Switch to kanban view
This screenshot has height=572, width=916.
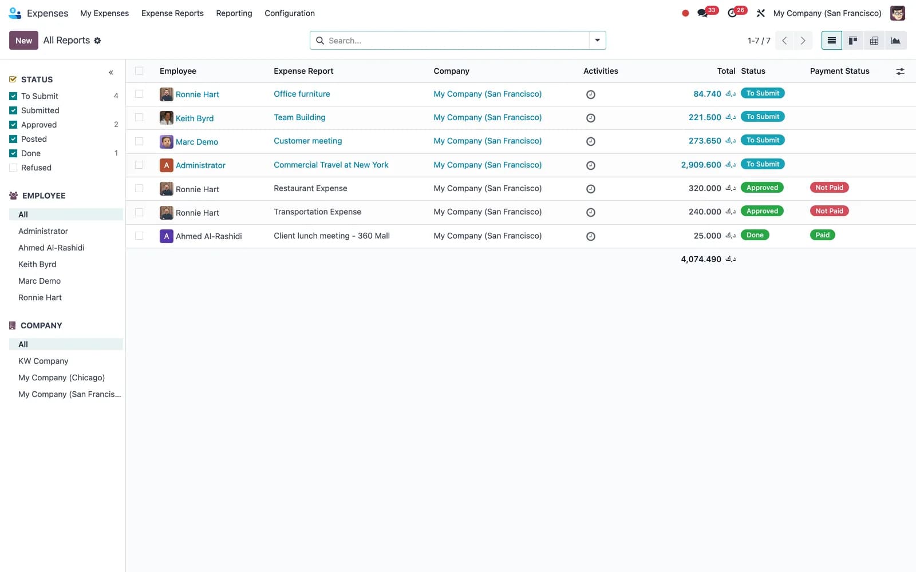click(853, 41)
